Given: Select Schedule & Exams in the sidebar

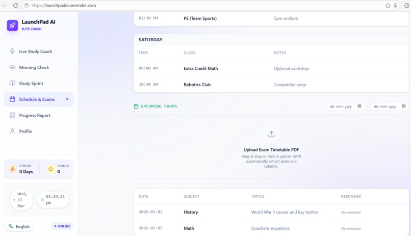Looking at the screenshot, I should pos(39,99).
